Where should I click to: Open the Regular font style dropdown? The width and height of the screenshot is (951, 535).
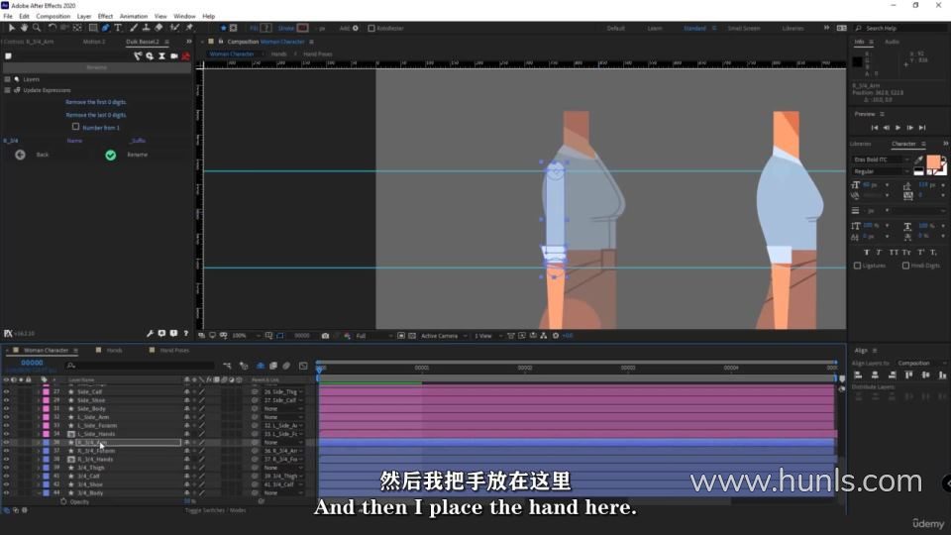coord(882,171)
